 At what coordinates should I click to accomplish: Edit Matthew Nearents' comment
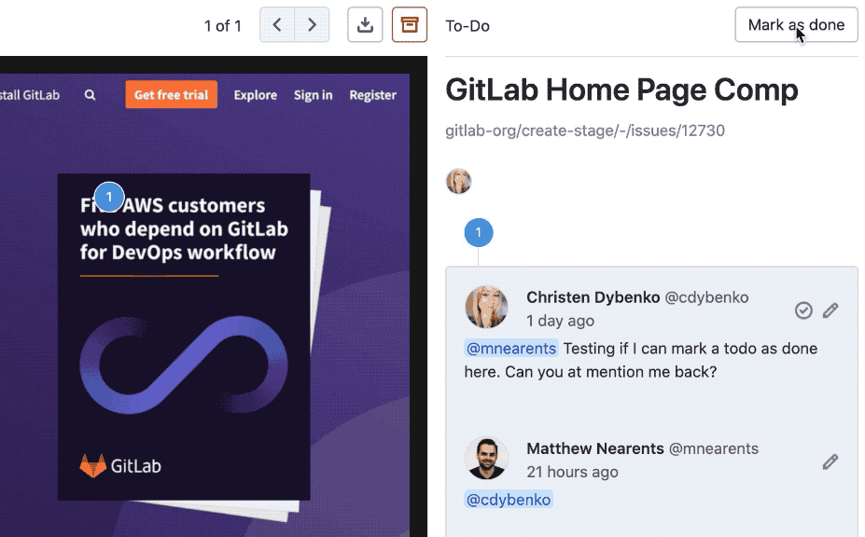coord(830,461)
